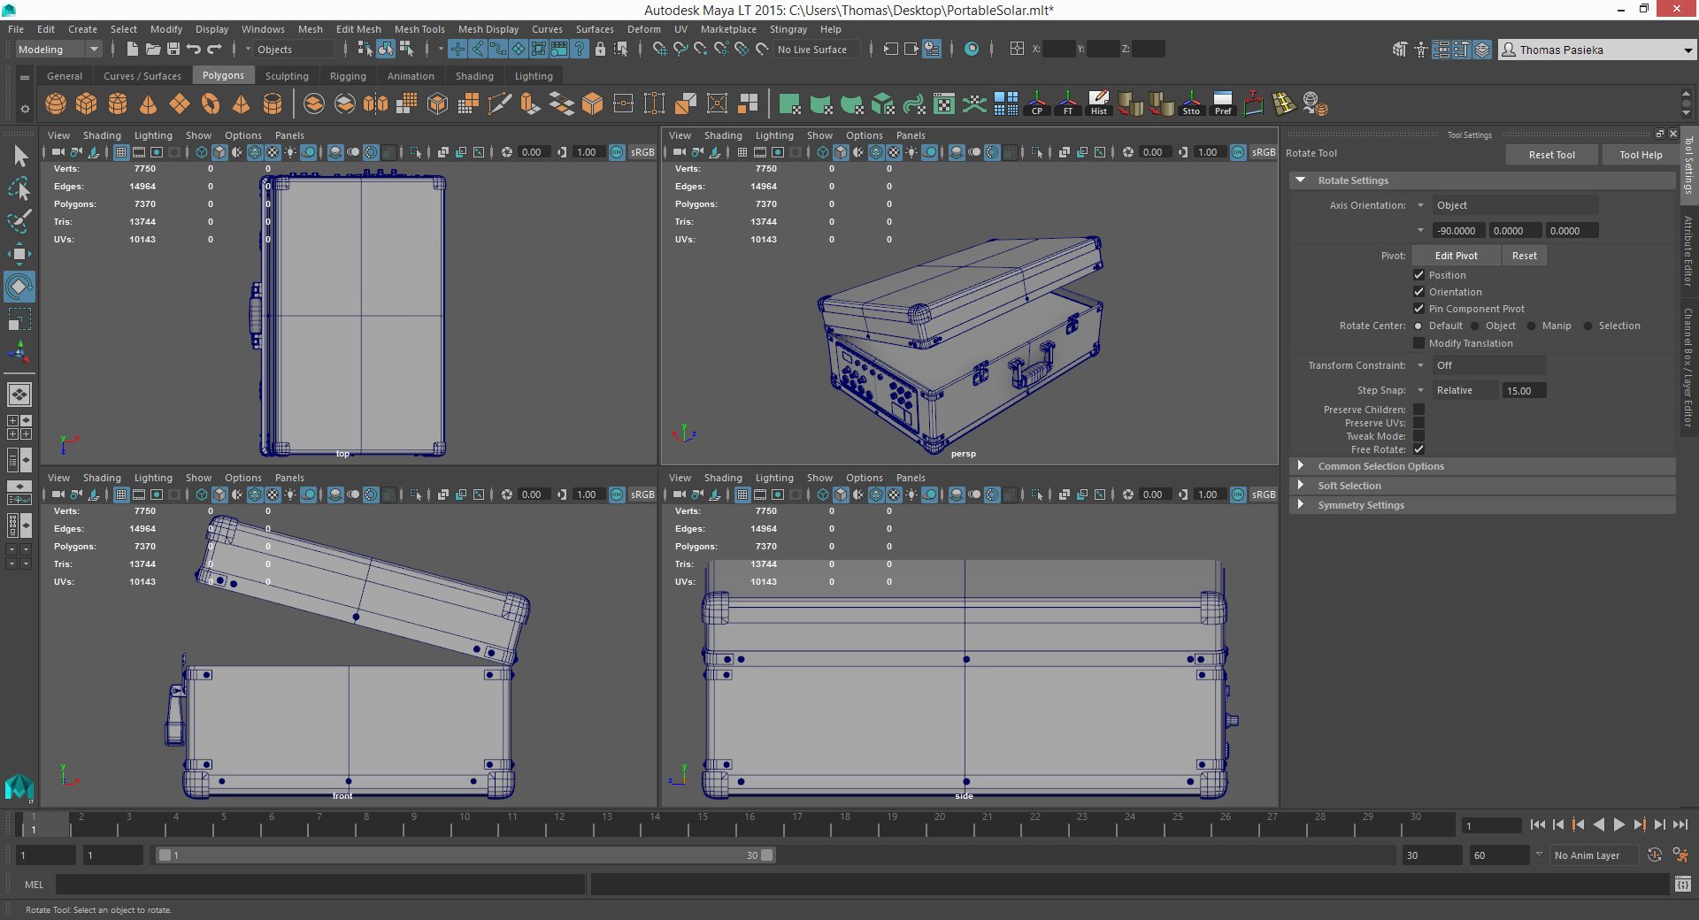The width and height of the screenshot is (1699, 920).
Task: Click the polygon cone shelf icon
Action: coord(149,104)
